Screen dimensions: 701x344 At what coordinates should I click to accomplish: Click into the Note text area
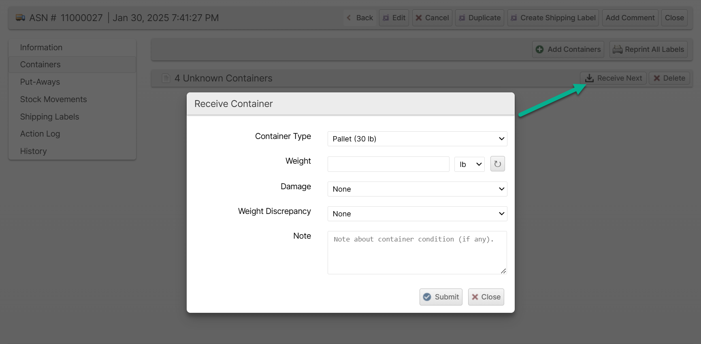tap(417, 253)
